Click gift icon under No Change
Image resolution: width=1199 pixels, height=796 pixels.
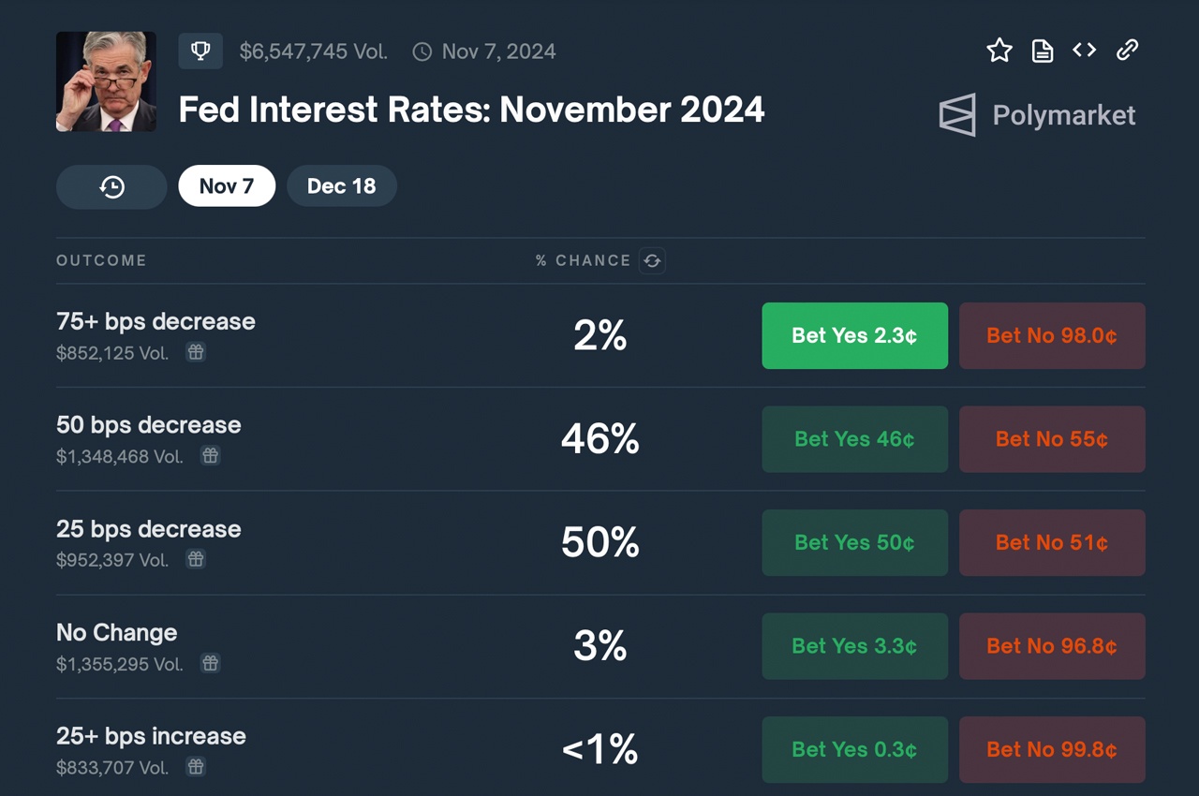pyautogui.click(x=211, y=663)
